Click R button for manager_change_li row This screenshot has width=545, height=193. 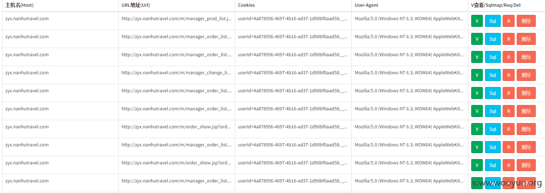tap(509, 75)
